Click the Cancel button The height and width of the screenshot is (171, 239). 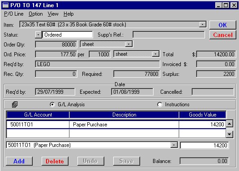click(x=223, y=35)
